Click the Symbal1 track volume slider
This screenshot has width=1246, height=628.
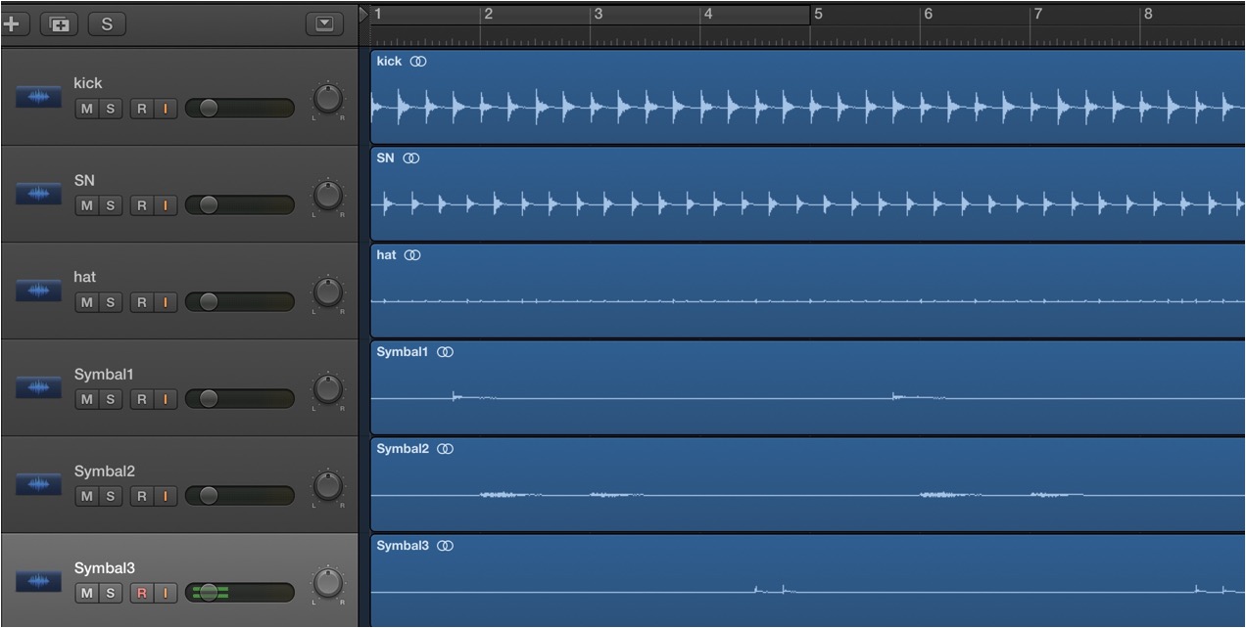240,399
